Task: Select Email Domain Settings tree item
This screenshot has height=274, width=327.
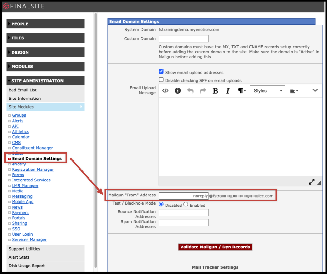Action: pyautogui.click(x=37, y=159)
